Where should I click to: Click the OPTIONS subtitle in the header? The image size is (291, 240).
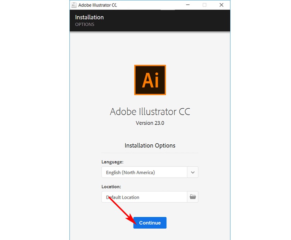click(85, 25)
